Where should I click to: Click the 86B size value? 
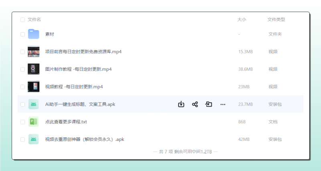(242, 122)
